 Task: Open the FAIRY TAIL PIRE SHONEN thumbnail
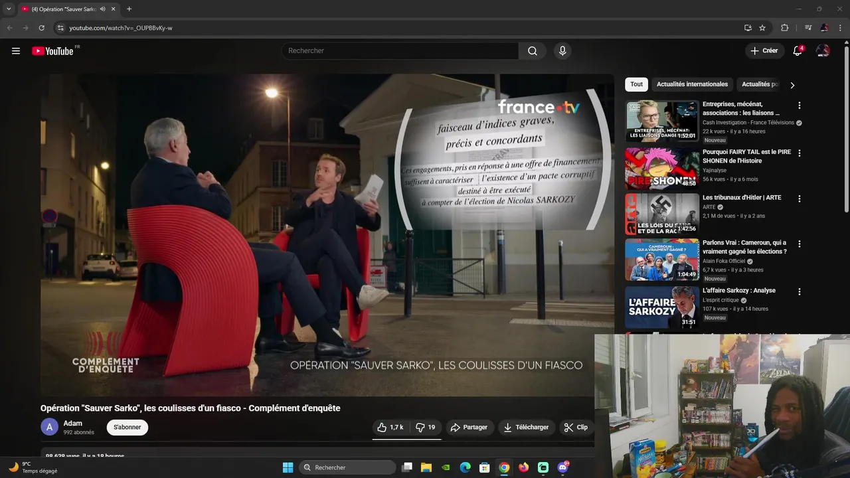(x=662, y=168)
